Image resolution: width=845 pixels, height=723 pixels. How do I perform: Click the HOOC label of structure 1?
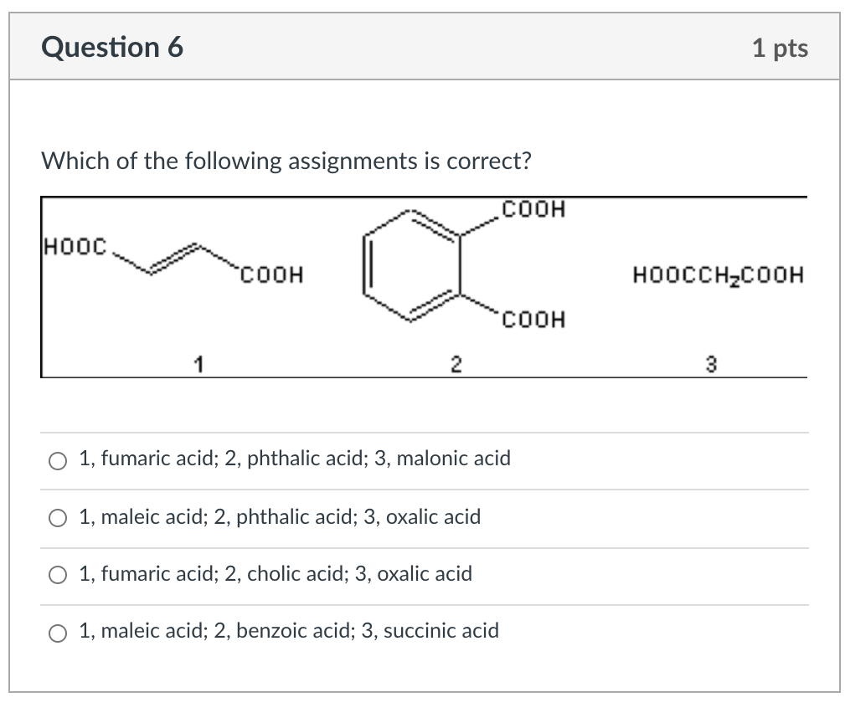click(75, 247)
